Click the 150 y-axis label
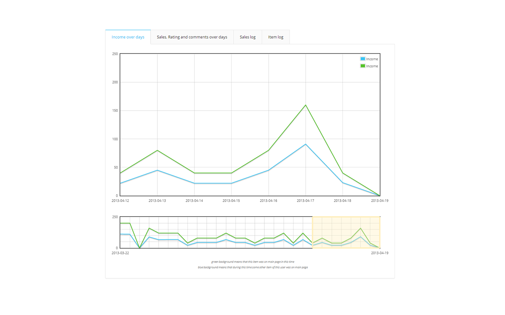The width and height of the screenshot is (505, 315). [115, 111]
